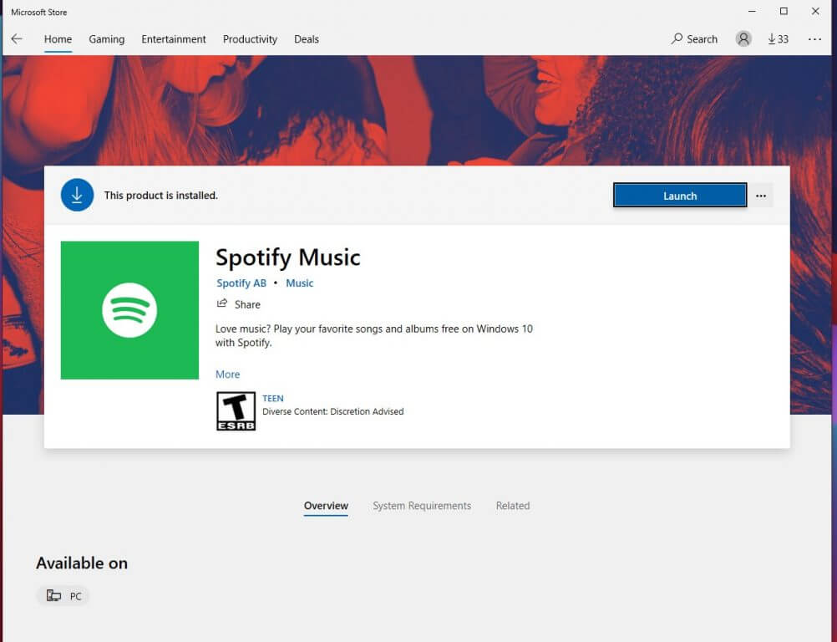The width and height of the screenshot is (837, 642).
Task: Switch to the Gaming tab
Action: [x=107, y=39]
